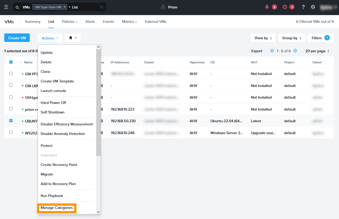Click the Export link
The image size is (339, 219).
pyautogui.click(x=257, y=51)
